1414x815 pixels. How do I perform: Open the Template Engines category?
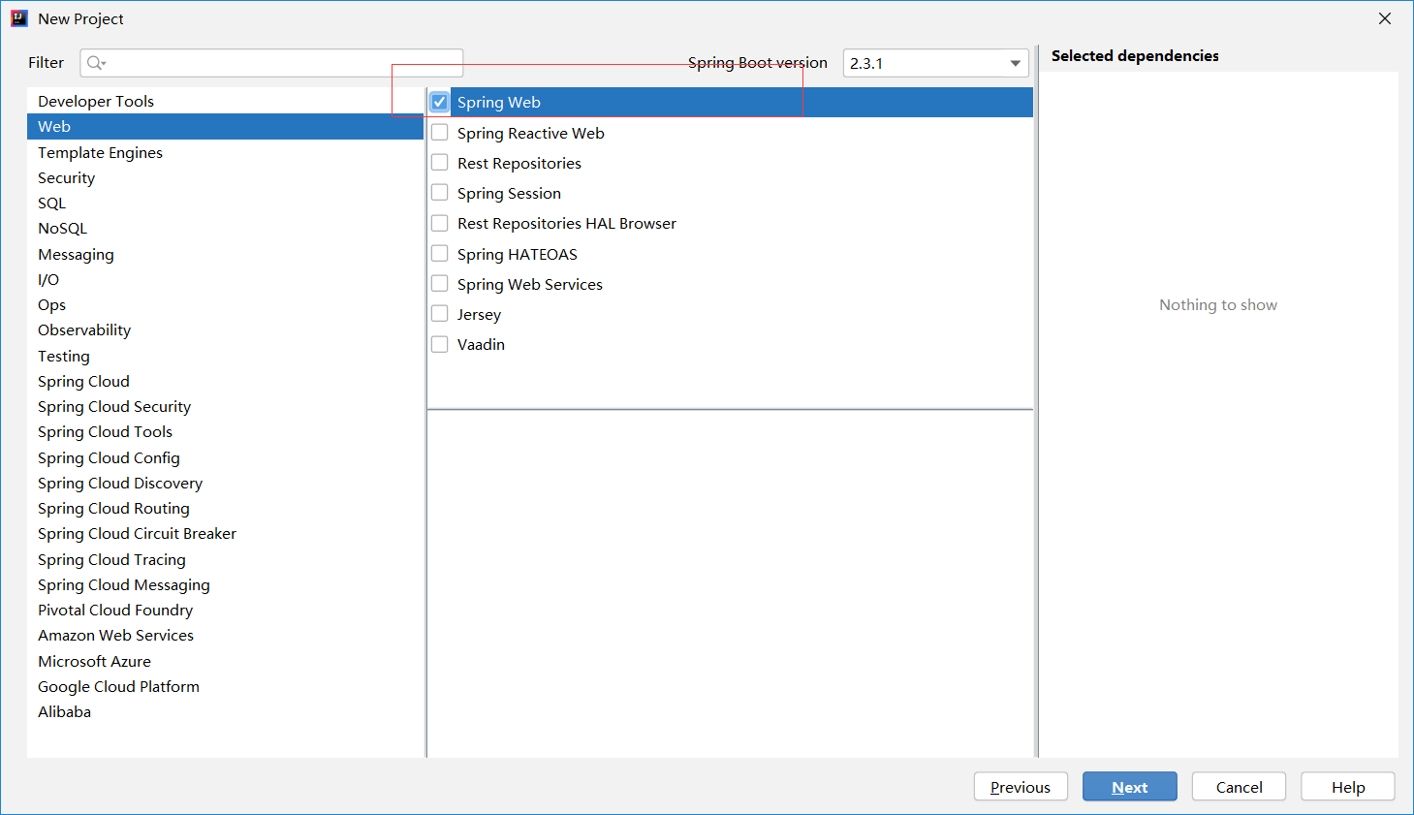pyautogui.click(x=100, y=152)
